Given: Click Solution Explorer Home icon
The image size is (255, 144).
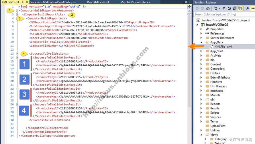Looking at the screenshot, I should pyautogui.click(x=208, y=8).
